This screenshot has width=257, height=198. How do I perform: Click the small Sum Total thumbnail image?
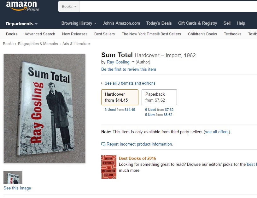click(13, 177)
